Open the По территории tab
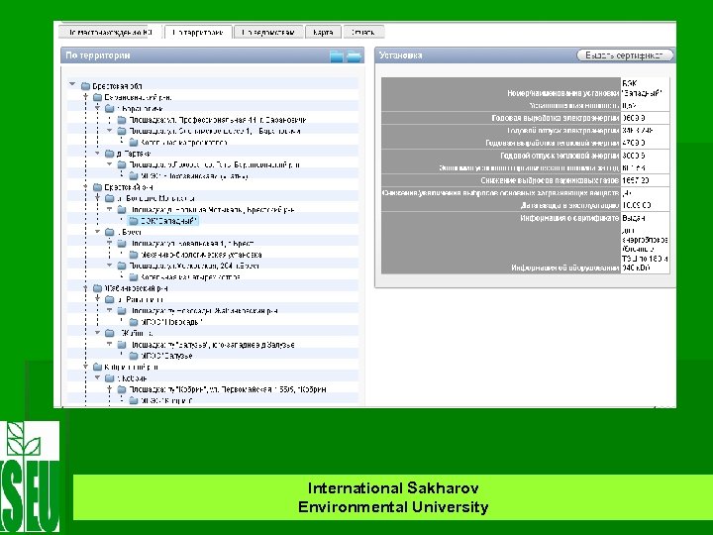Viewport: 713px width, 535px height. point(198,33)
